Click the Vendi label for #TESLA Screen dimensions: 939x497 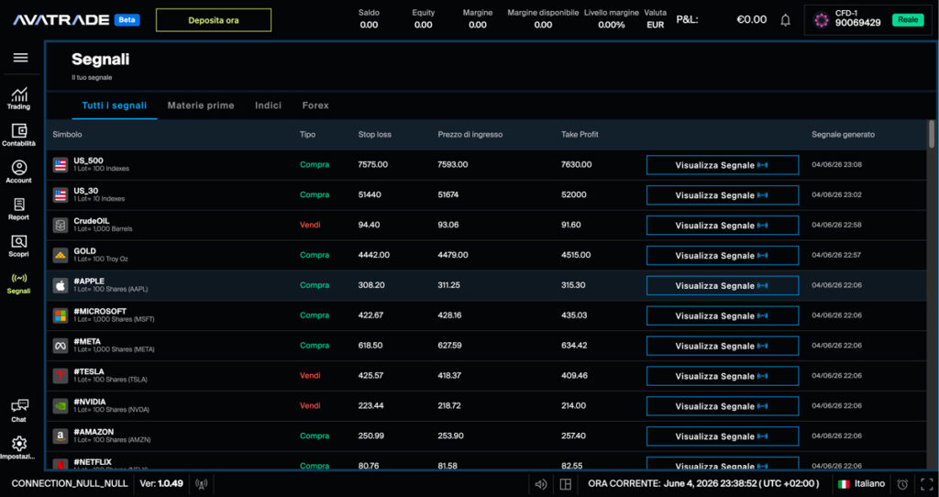pyautogui.click(x=310, y=375)
